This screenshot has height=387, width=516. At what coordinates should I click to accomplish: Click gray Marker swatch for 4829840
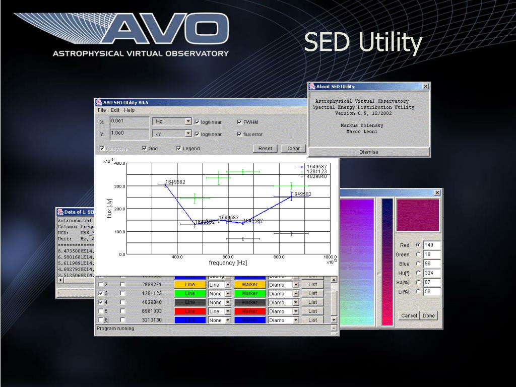click(x=250, y=302)
